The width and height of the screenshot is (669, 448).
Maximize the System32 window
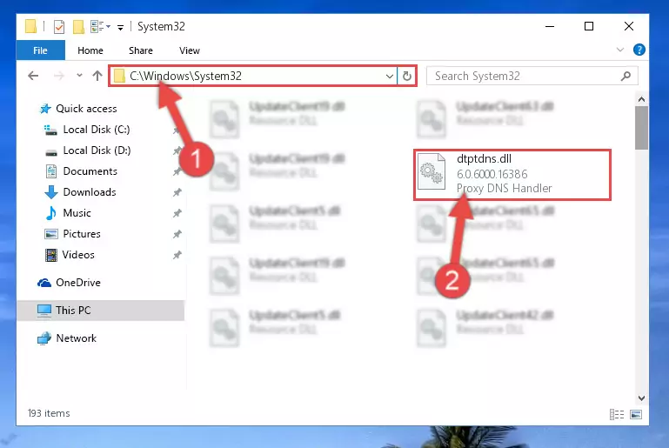tap(589, 26)
